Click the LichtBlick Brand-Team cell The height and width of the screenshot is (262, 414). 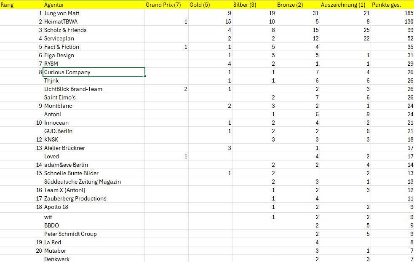pyautogui.click(x=94, y=89)
